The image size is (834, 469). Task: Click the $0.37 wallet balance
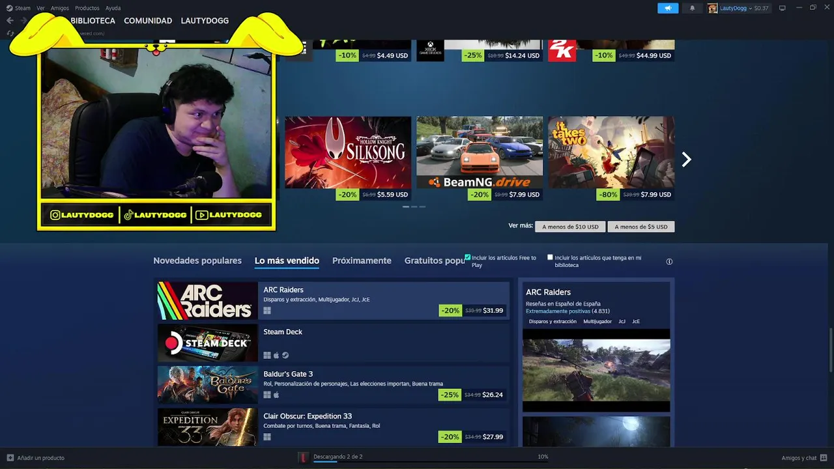pos(761,8)
